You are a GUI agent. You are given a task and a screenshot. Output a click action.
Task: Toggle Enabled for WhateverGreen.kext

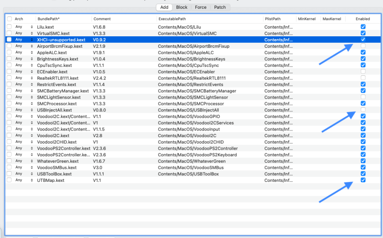[363, 161]
